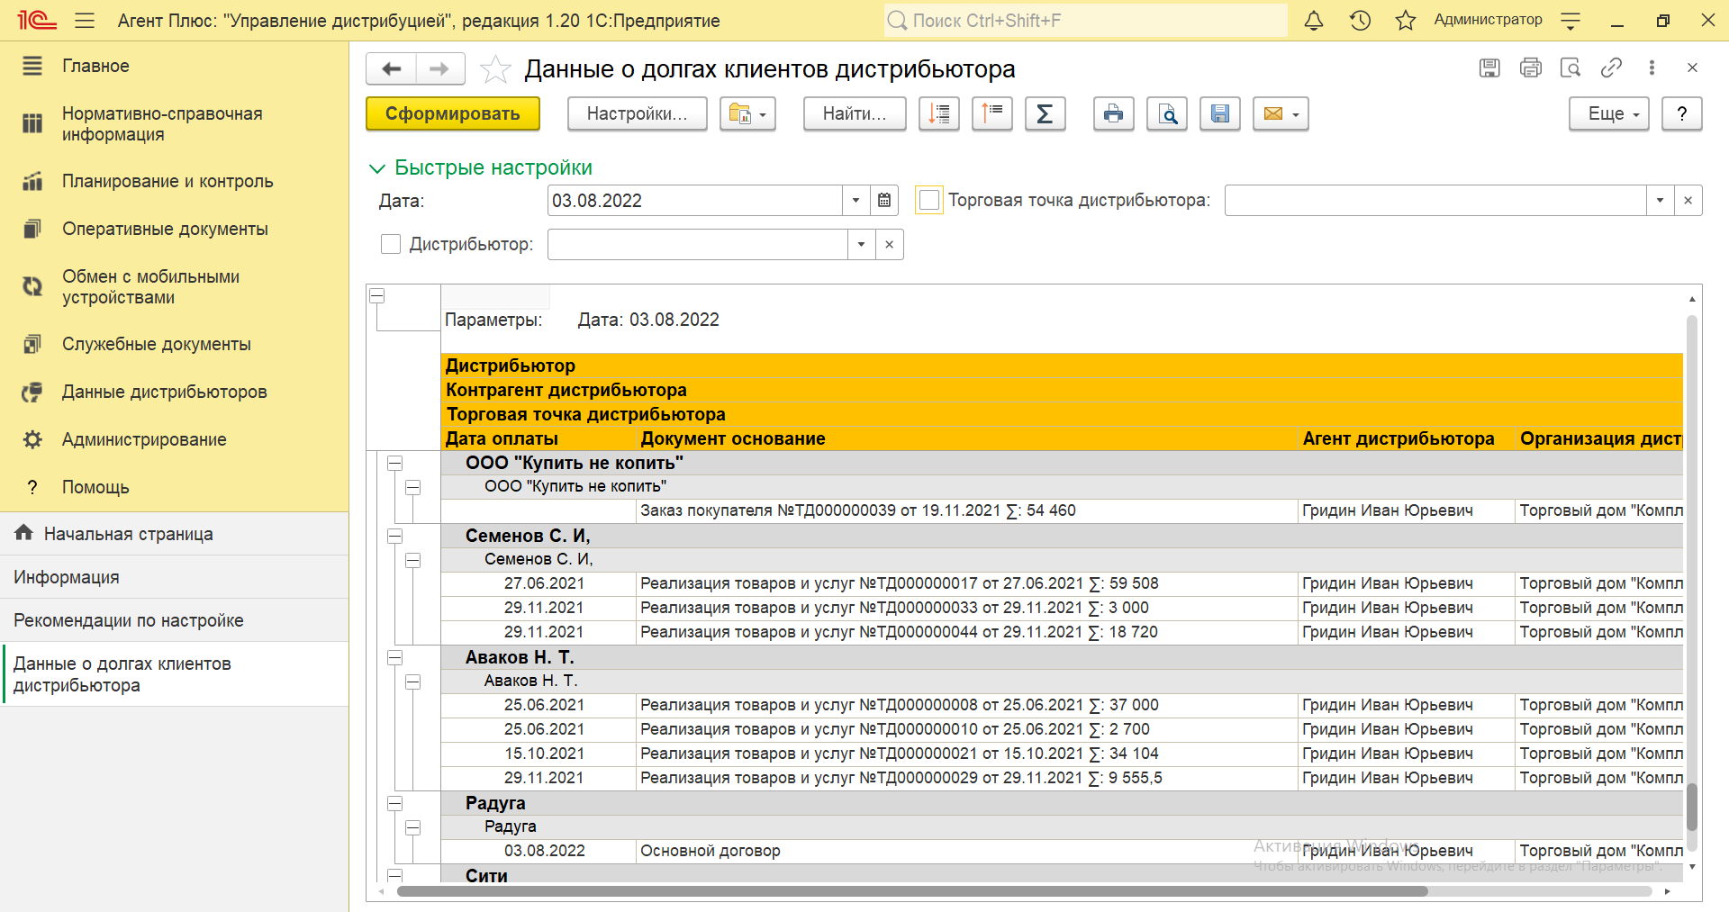Open service menu next to Администратор
Image resolution: width=1729 pixels, height=912 pixels.
coord(1571,20)
